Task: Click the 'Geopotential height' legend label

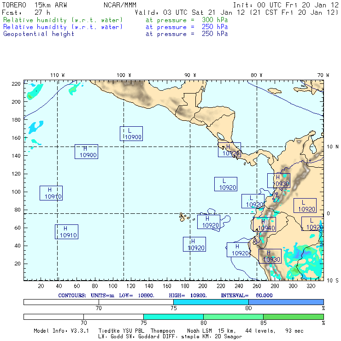Action: (39, 34)
